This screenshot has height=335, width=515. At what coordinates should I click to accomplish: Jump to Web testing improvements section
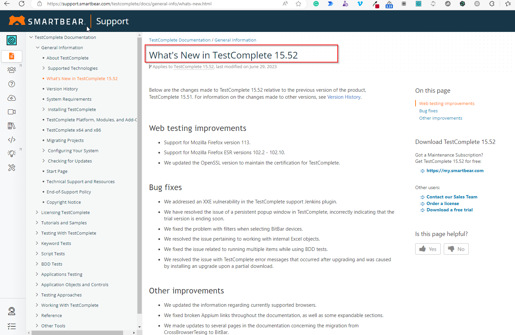coord(447,103)
